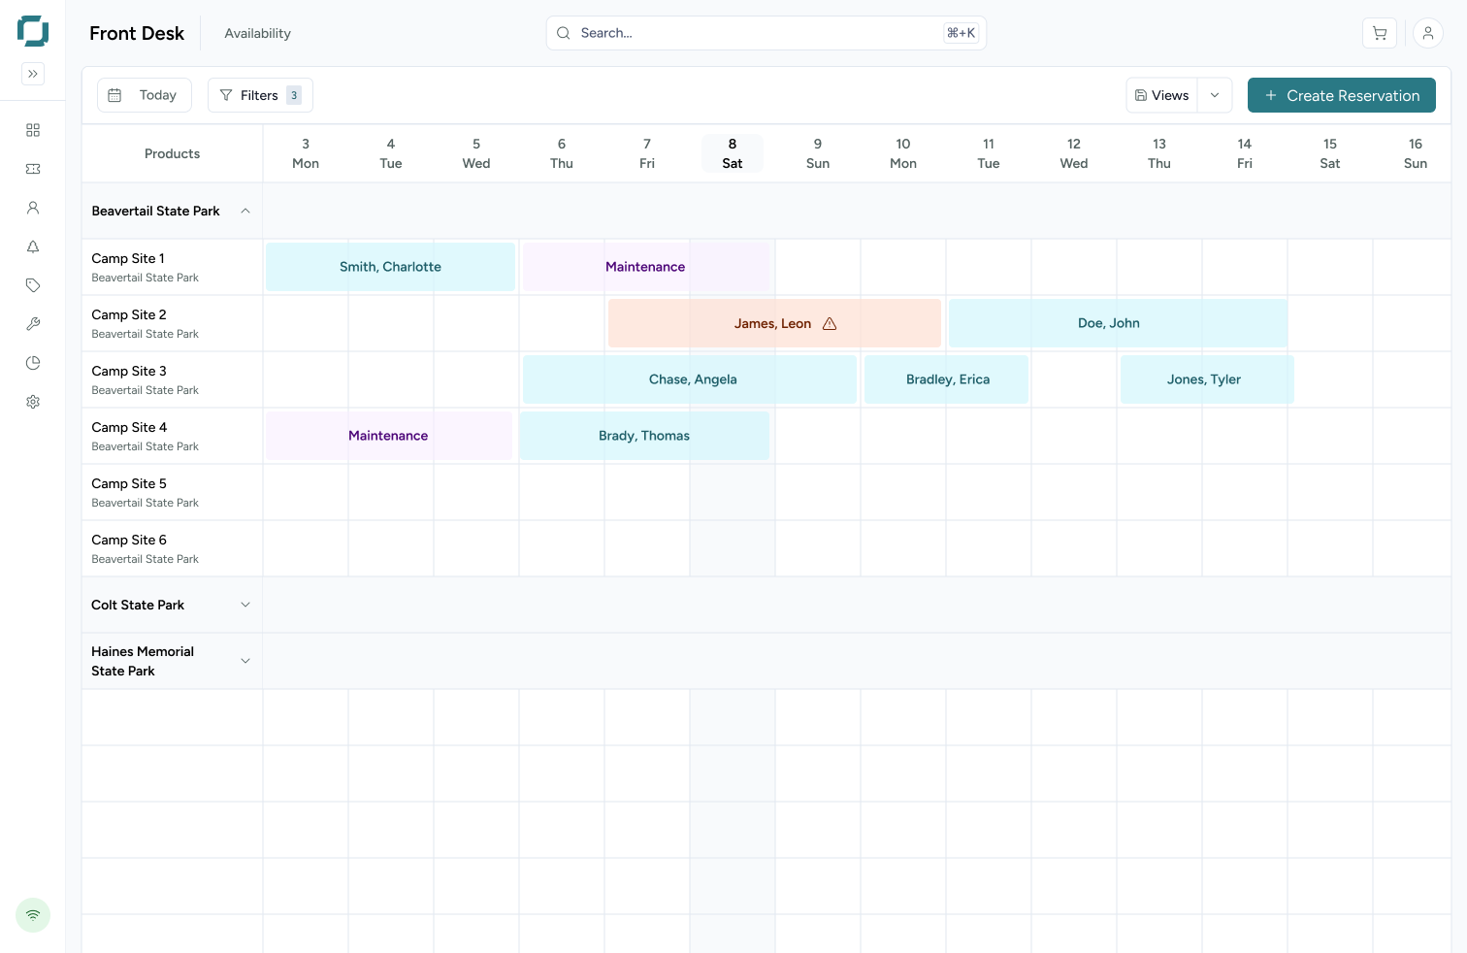Jump to Today in the calendar
The image size is (1467, 953).
click(x=145, y=95)
